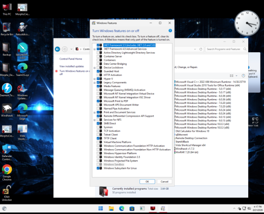
Task: Click the help icon in Windows Features
Action: click(170, 31)
